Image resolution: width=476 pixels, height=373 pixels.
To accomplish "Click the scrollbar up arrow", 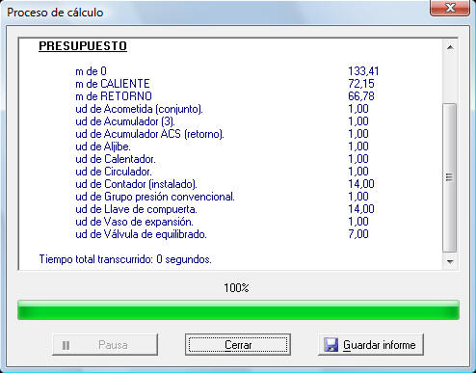I will (450, 47).
